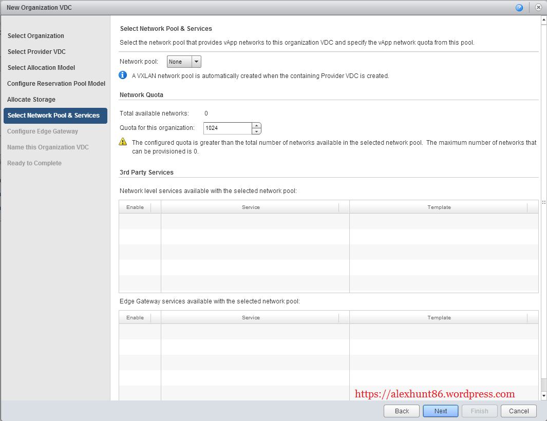The width and height of the screenshot is (547, 421).
Task: Go to Select Organization step
Action: point(36,36)
